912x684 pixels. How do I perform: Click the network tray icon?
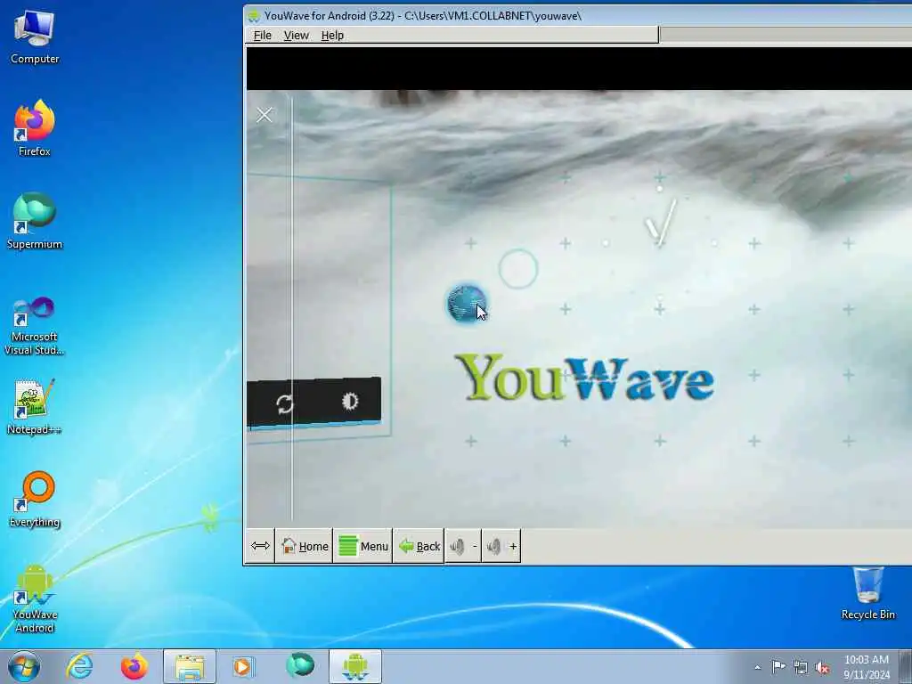coord(801,668)
